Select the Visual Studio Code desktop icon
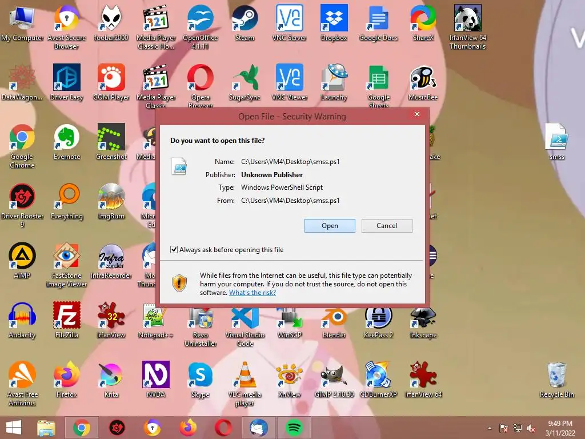This screenshot has height=439, width=585. pos(245,327)
